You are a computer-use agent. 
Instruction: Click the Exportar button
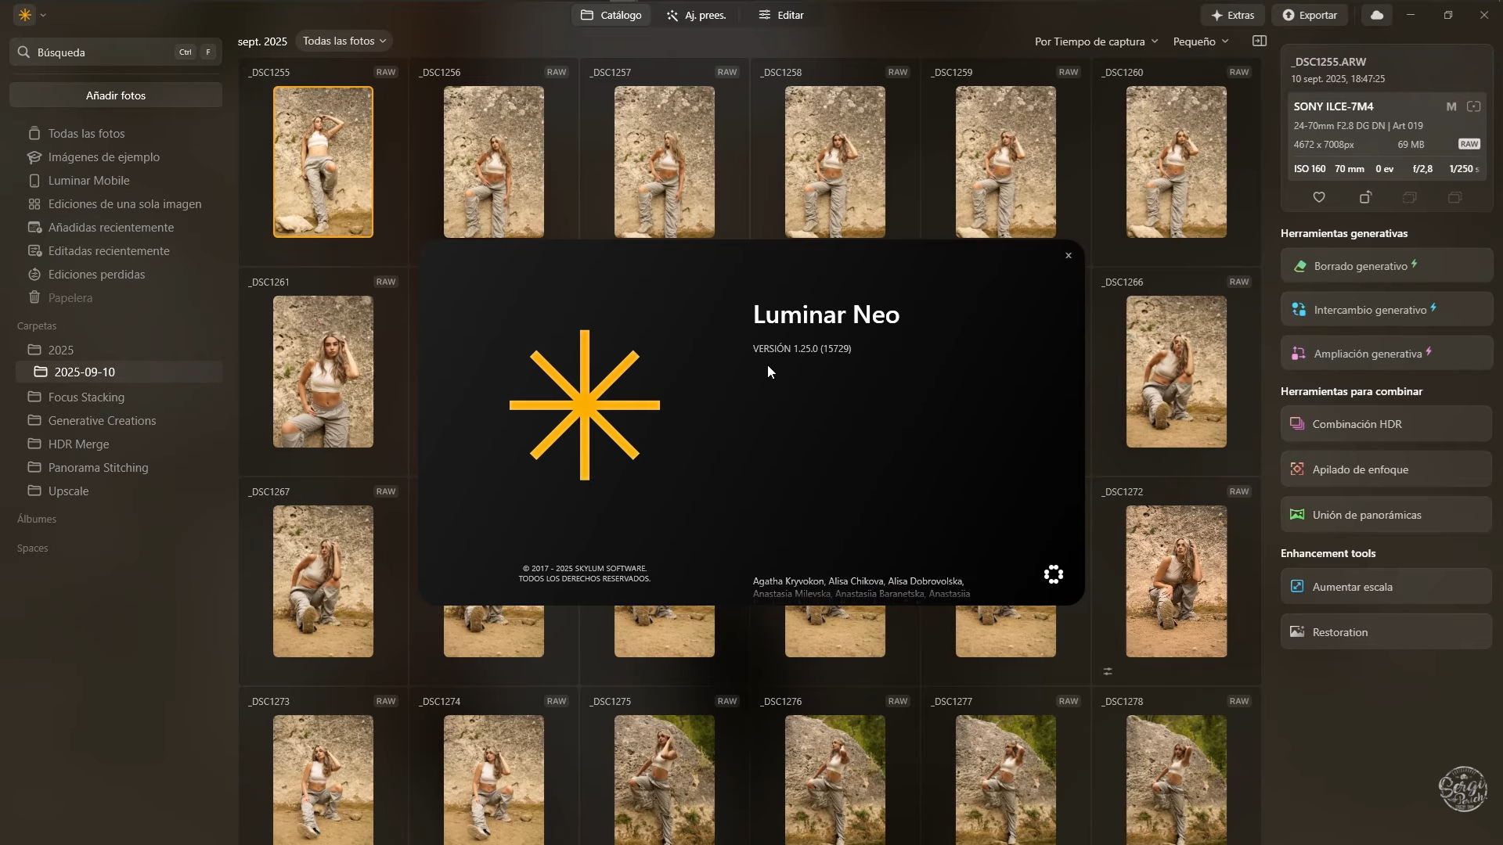click(x=1310, y=15)
